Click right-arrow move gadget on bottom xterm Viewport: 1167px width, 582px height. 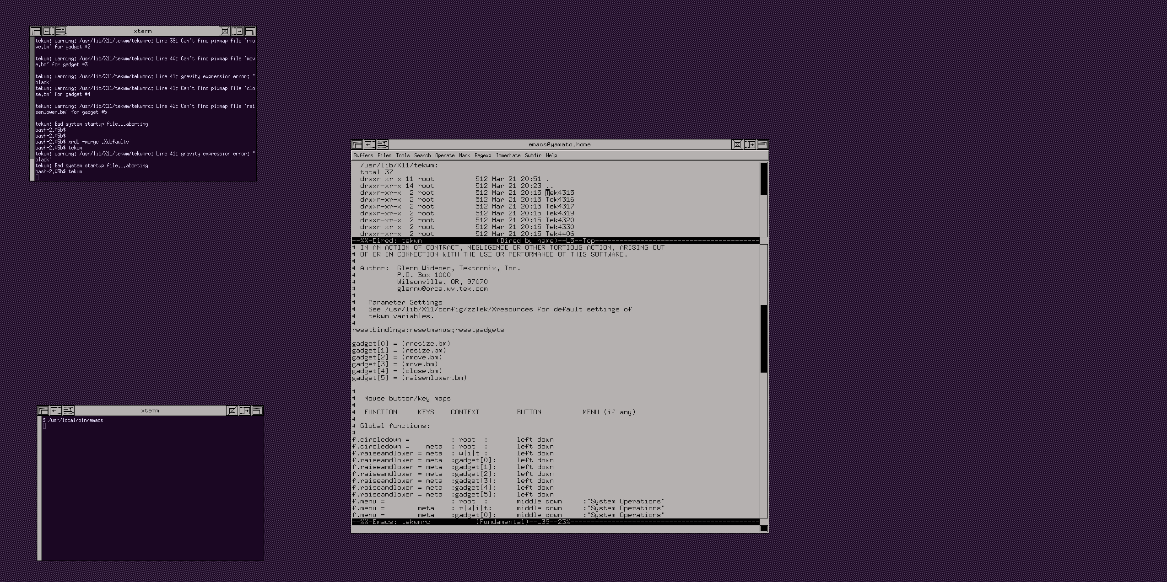(245, 411)
